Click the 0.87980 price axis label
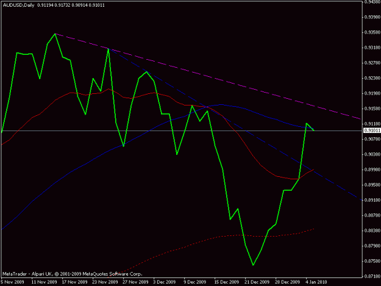 coord(372,246)
